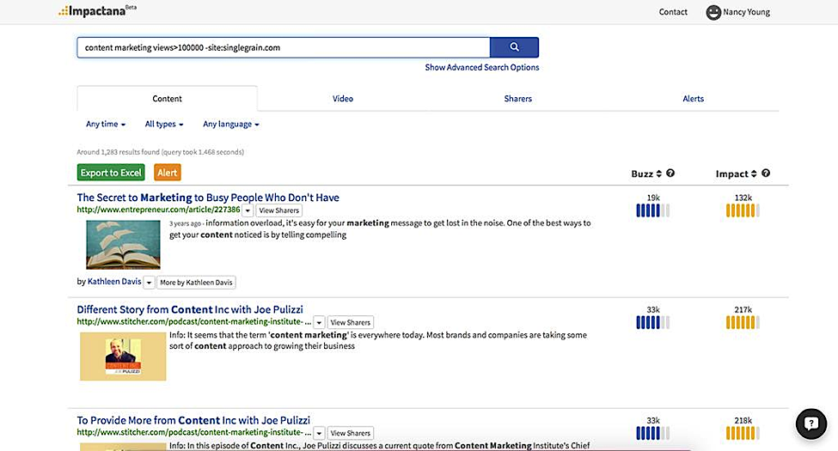Switch to the Video tab
The width and height of the screenshot is (838, 451).
tap(343, 98)
